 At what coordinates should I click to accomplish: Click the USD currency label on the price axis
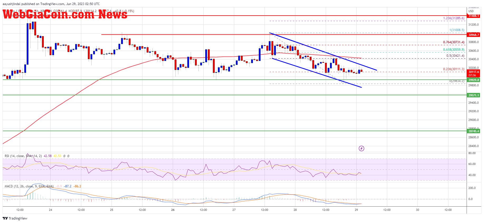[x=471, y=11]
